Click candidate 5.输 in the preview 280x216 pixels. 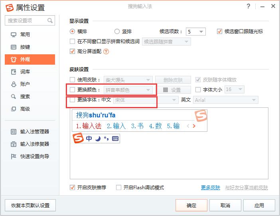(x=173, y=126)
